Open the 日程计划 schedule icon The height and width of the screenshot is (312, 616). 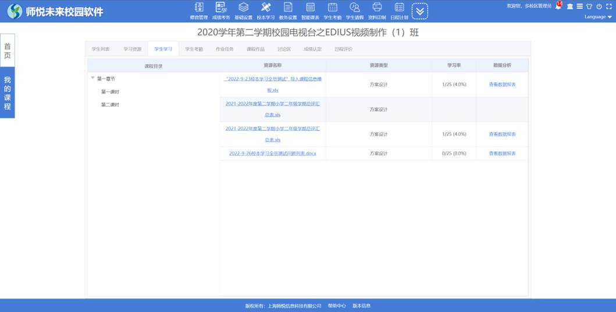point(399,10)
